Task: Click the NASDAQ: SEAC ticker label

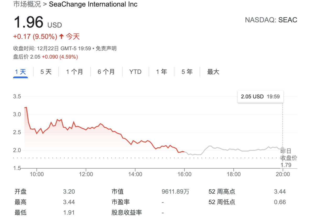Action: pos(271,20)
